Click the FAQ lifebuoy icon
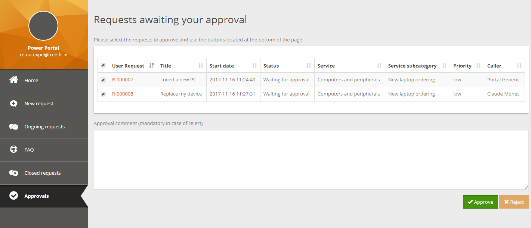This screenshot has height=228, width=531. coord(13,150)
